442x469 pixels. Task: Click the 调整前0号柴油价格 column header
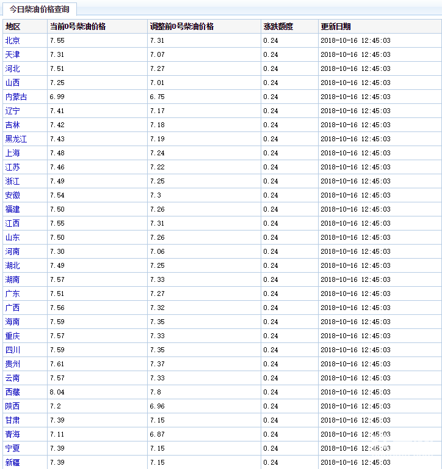(x=205, y=26)
